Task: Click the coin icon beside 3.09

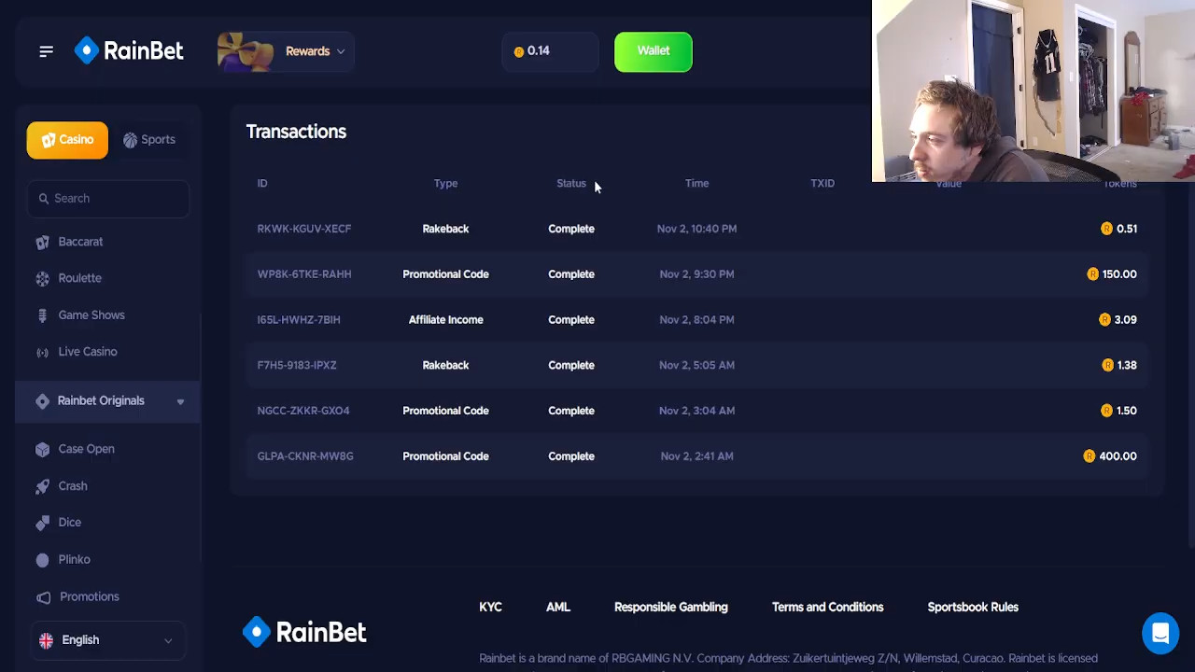Action: [x=1104, y=320]
